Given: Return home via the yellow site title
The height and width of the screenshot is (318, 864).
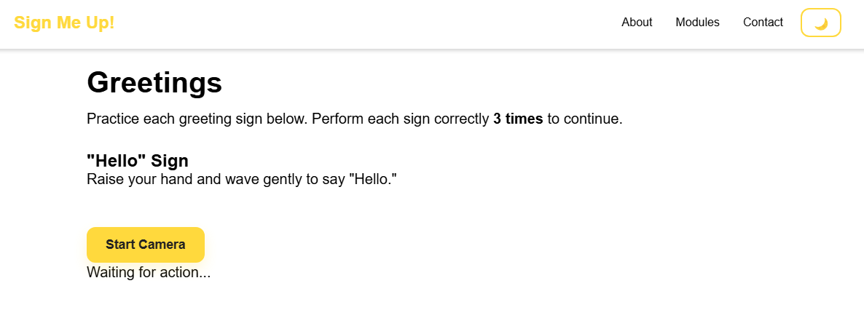Looking at the screenshot, I should coord(64,23).
